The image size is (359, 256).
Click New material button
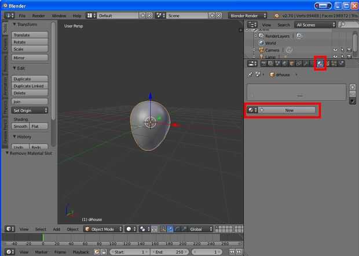click(x=287, y=110)
